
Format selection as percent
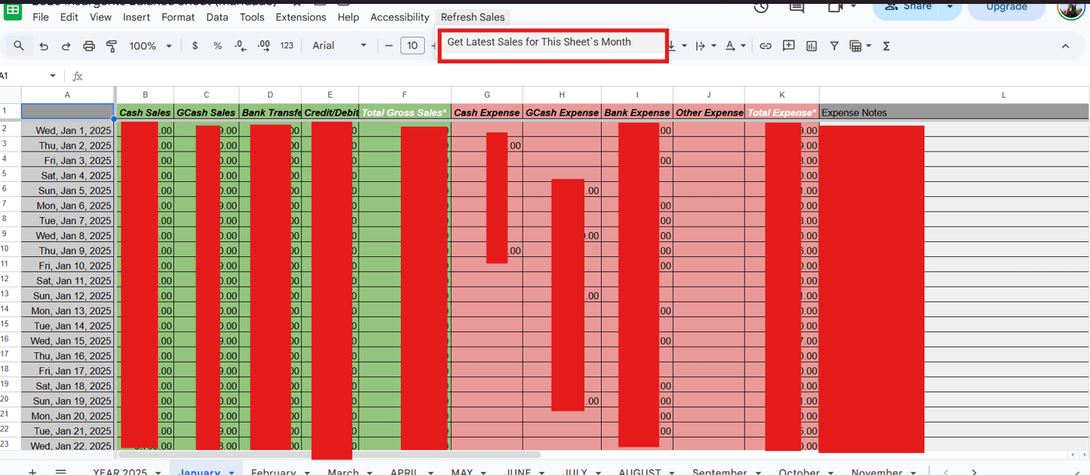[x=216, y=45]
